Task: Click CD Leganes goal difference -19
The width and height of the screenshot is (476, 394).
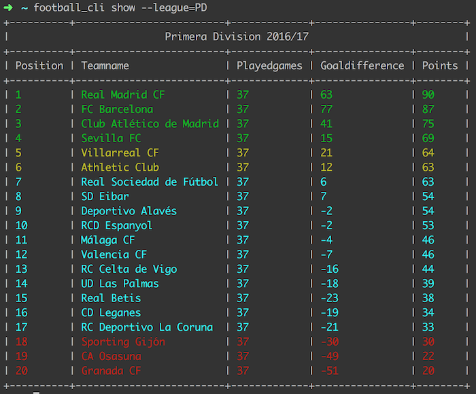Action: click(x=330, y=312)
